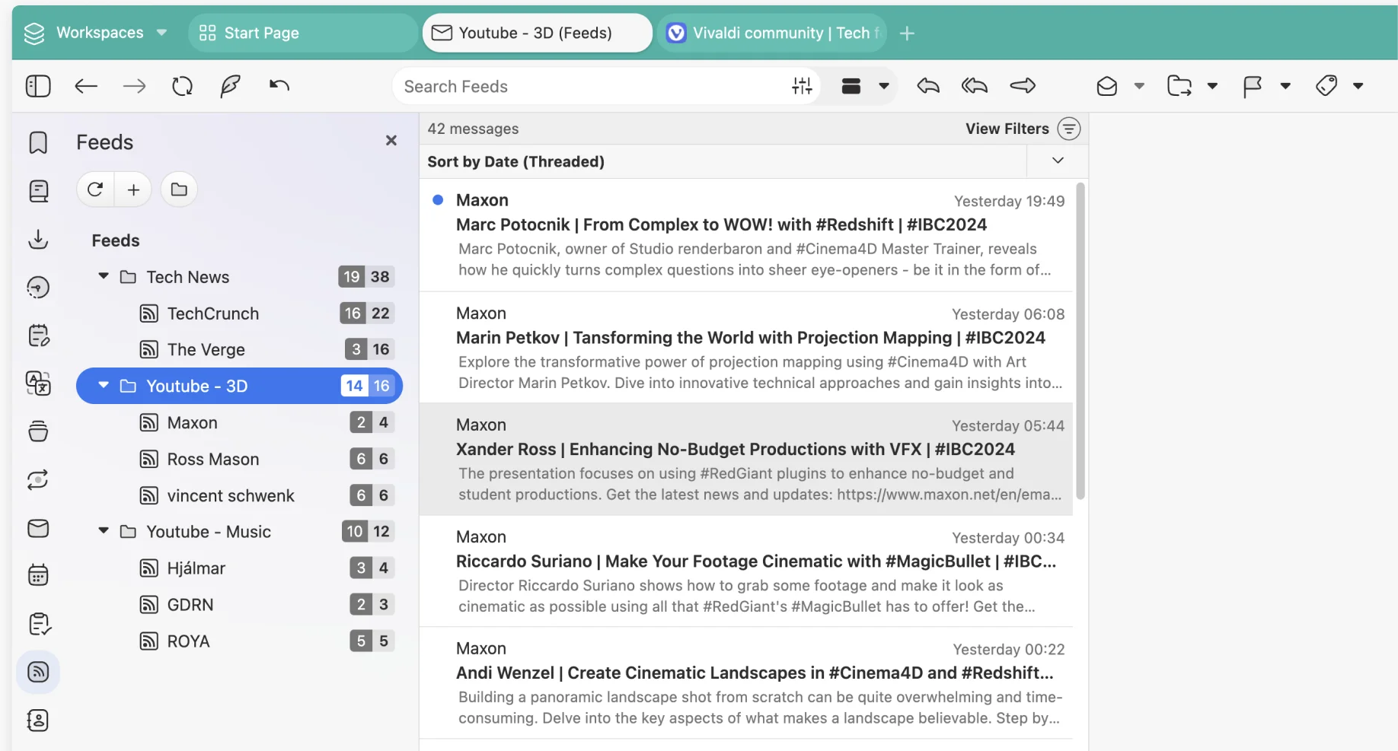Viewport: 1398px width, 751px height.
Task: Add a new feed with plus button
Action: (133, 189)
